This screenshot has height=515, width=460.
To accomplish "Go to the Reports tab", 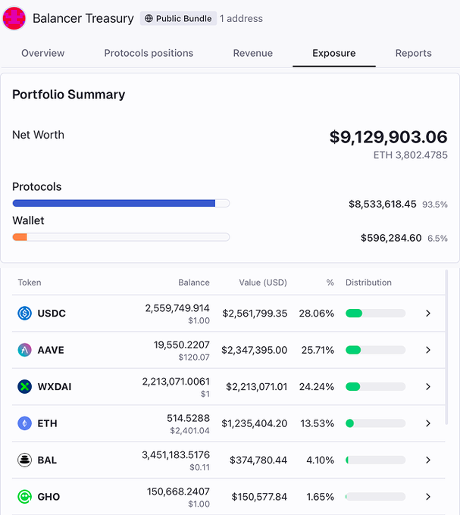I will point(413,53).
